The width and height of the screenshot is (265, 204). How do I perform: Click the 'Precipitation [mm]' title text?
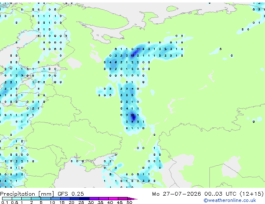27,194
